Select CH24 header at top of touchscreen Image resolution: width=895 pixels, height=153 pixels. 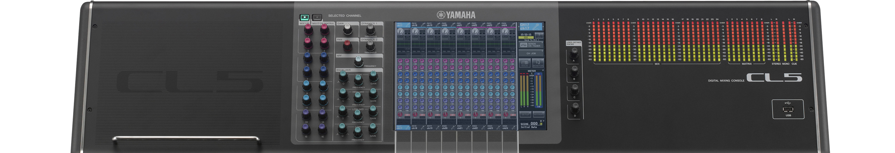point(509,25)
